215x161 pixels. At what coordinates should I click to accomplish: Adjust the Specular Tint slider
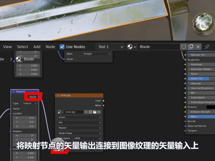click(x=201, y=55)
